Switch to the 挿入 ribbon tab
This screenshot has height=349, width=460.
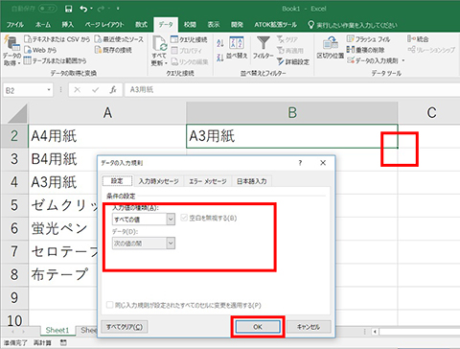point(67,25)
